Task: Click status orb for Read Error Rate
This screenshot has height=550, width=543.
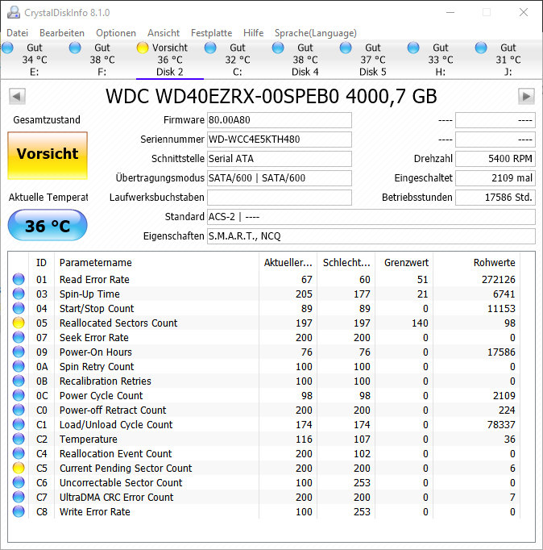Action: point(19,279)
